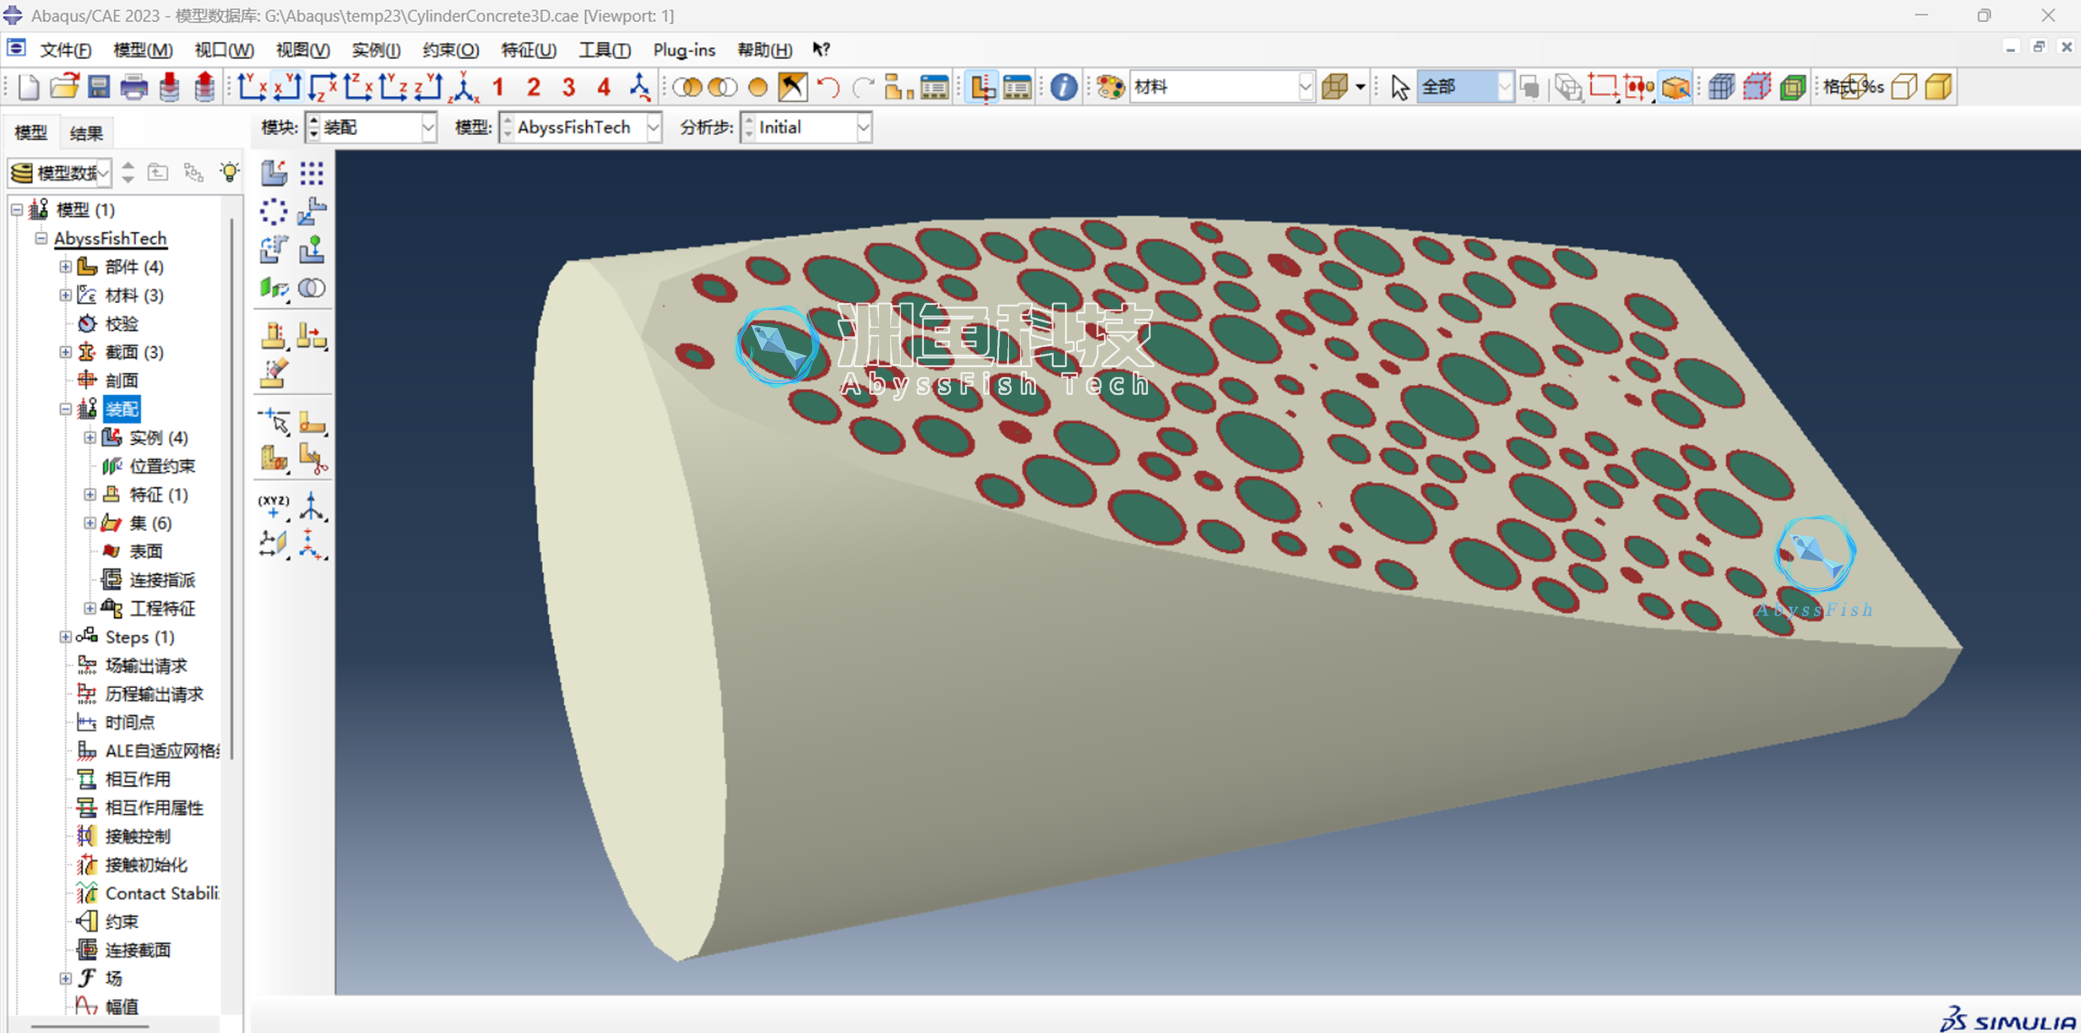This screenshot has width=2081, height=1033.
Task: Open the 约束(O) menu
Action: pyautogui.click(x=451, y=50)
